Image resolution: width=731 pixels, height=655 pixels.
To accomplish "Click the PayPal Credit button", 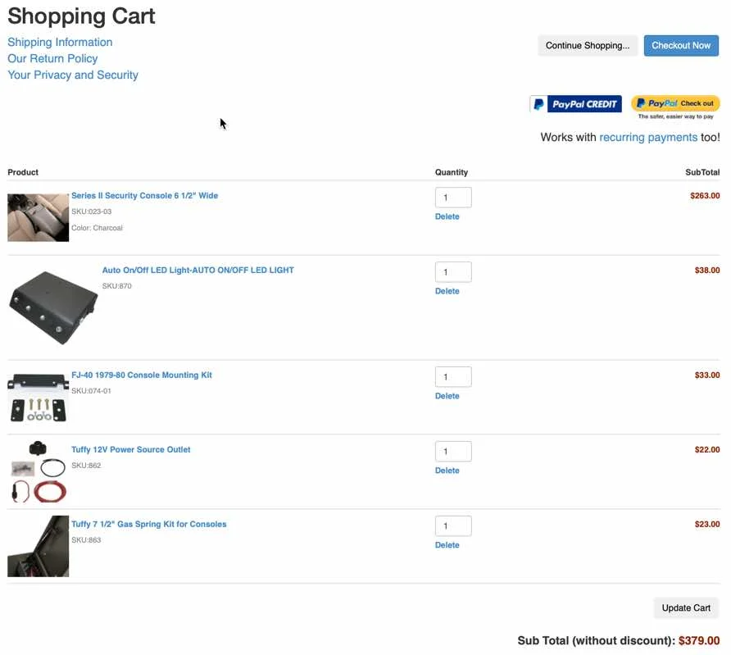I will click(x=575, y=104).
